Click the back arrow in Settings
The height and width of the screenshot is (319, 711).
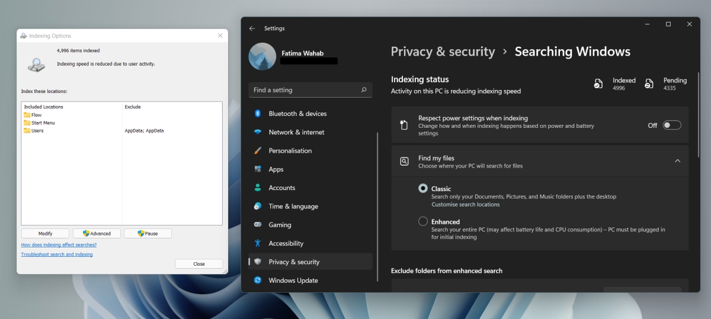252,28
